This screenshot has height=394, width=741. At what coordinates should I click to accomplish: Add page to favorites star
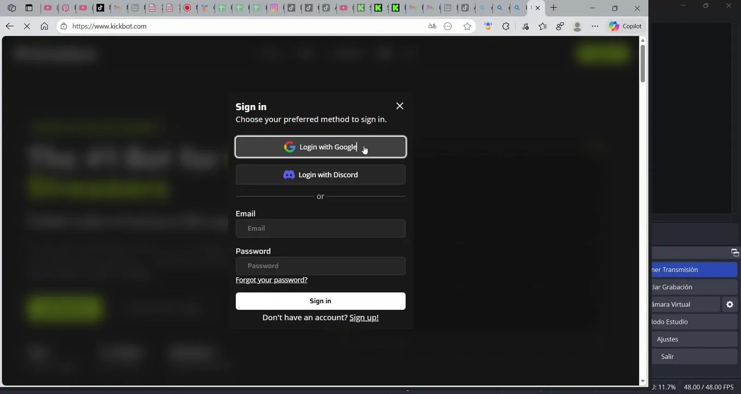click(x=467, y=26)
